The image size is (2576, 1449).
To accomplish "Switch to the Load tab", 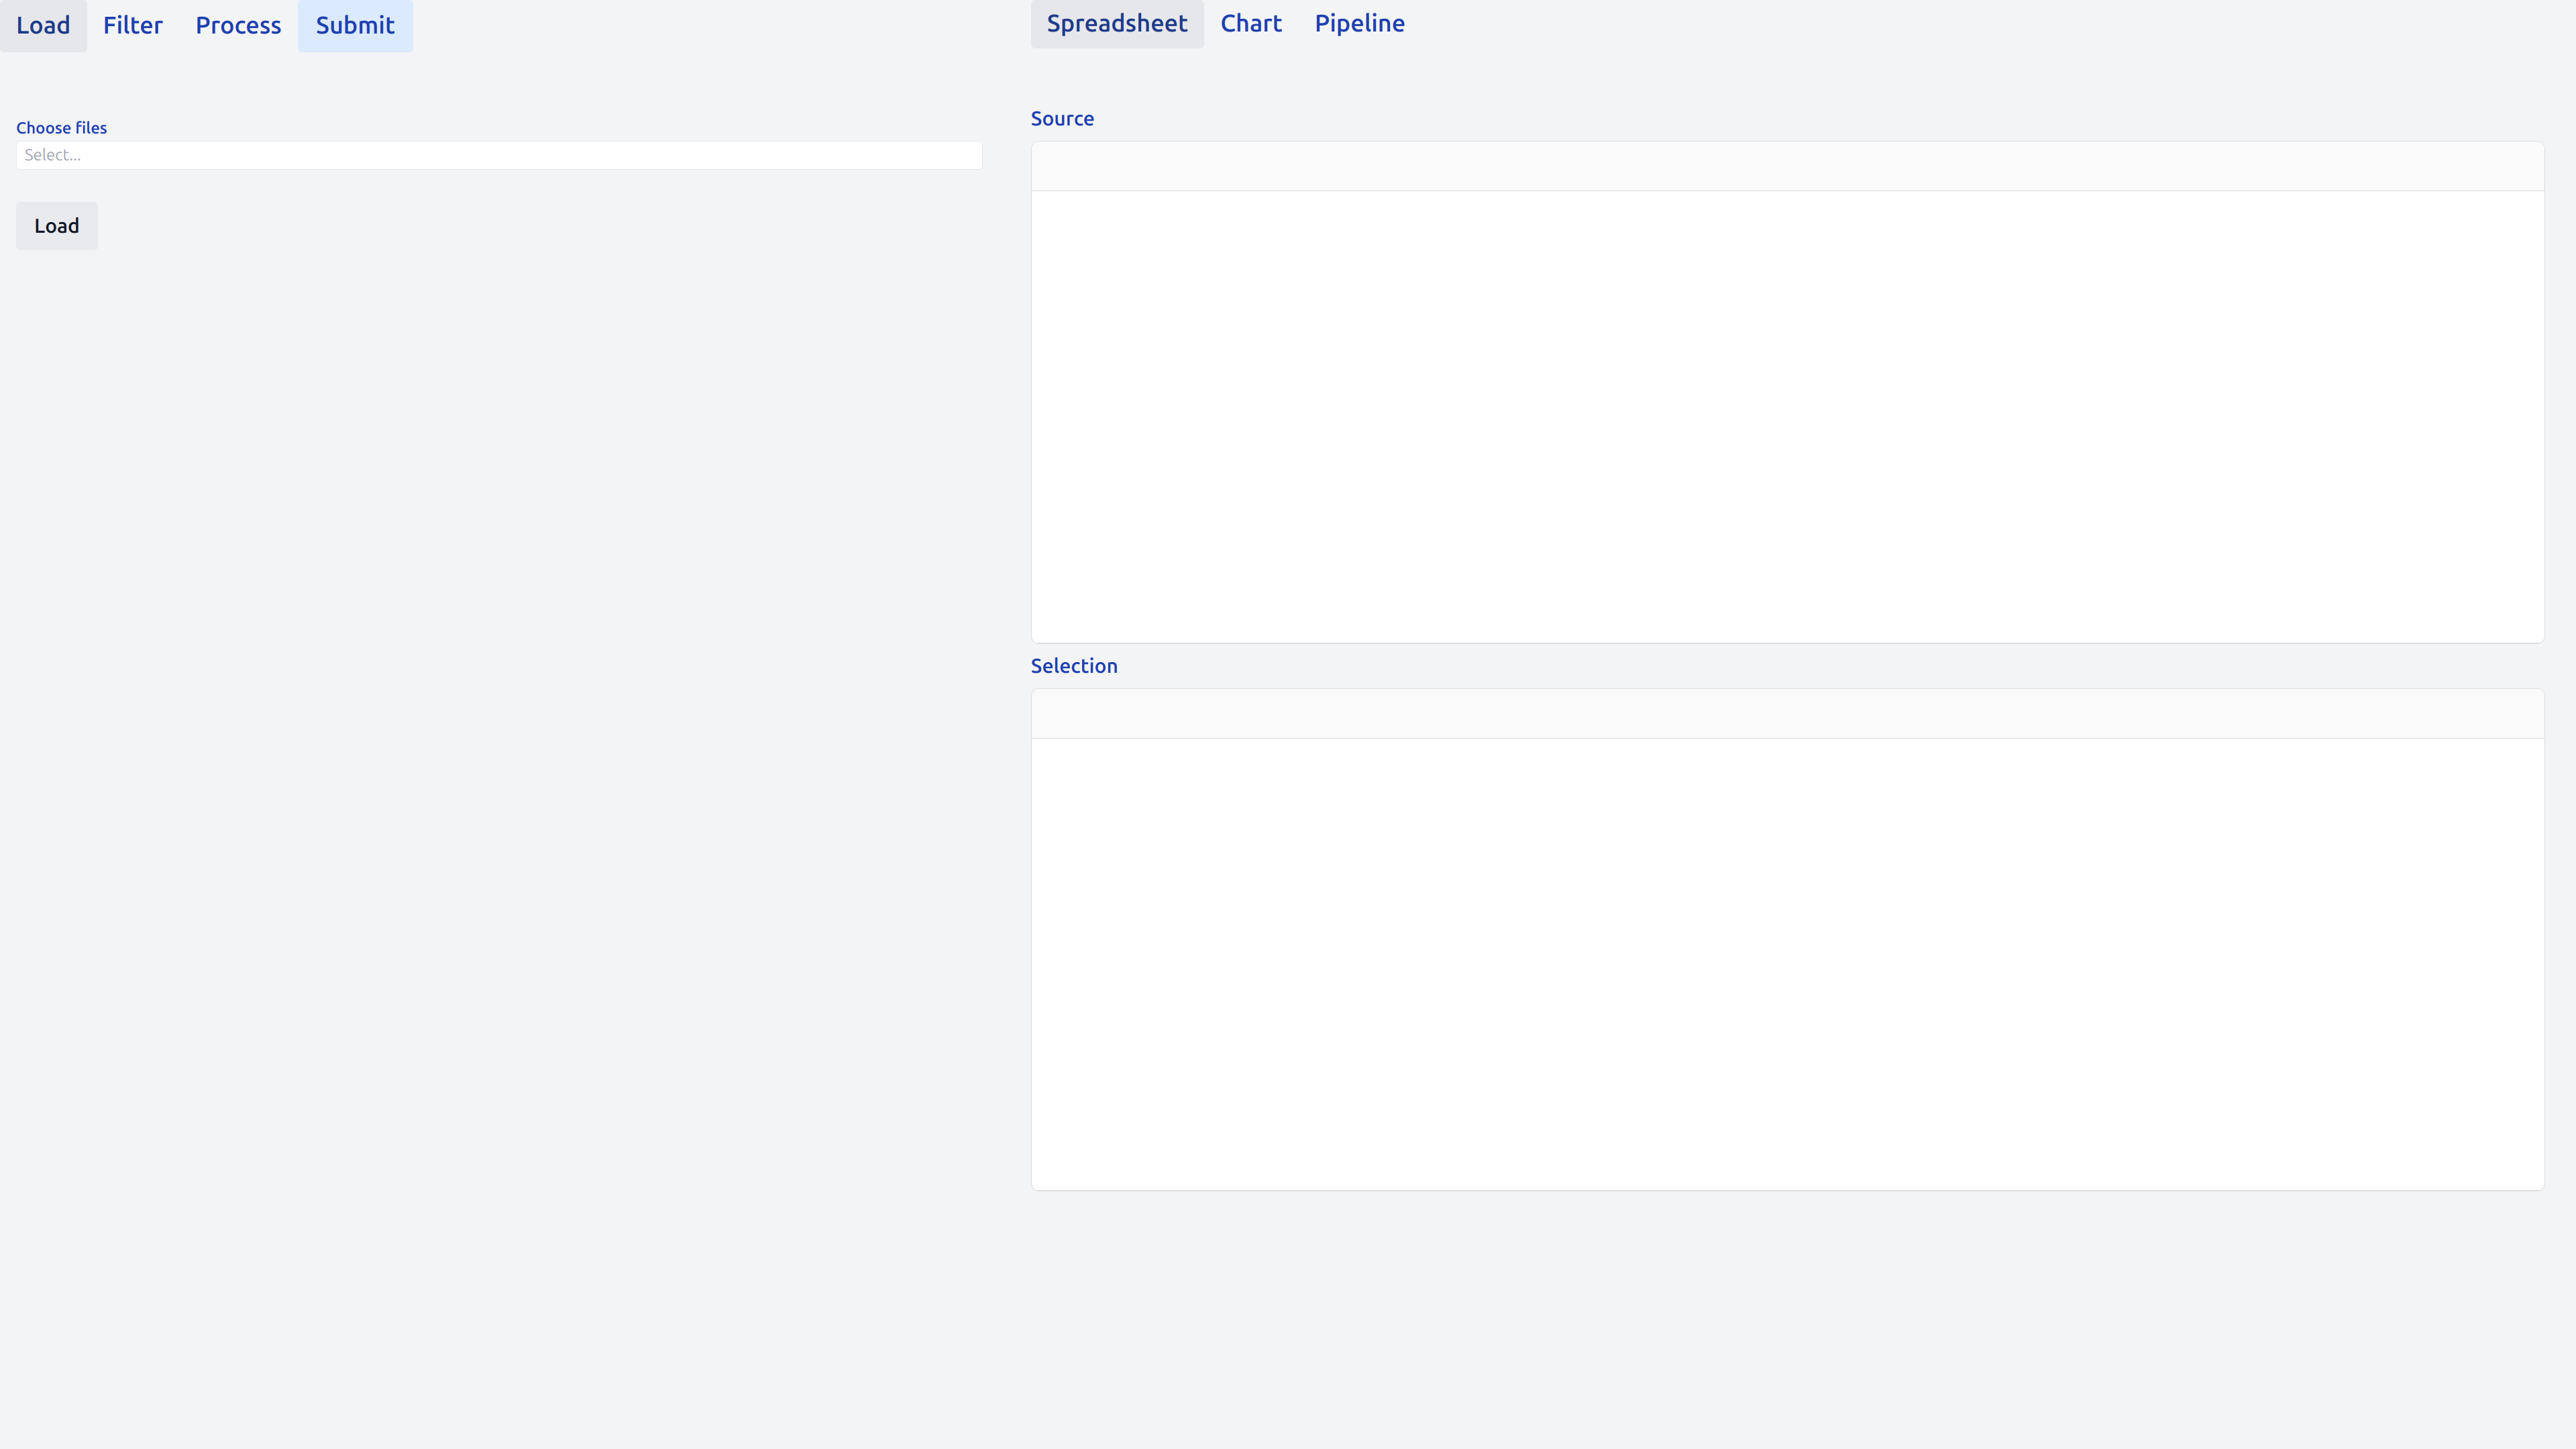I will 43,26.
